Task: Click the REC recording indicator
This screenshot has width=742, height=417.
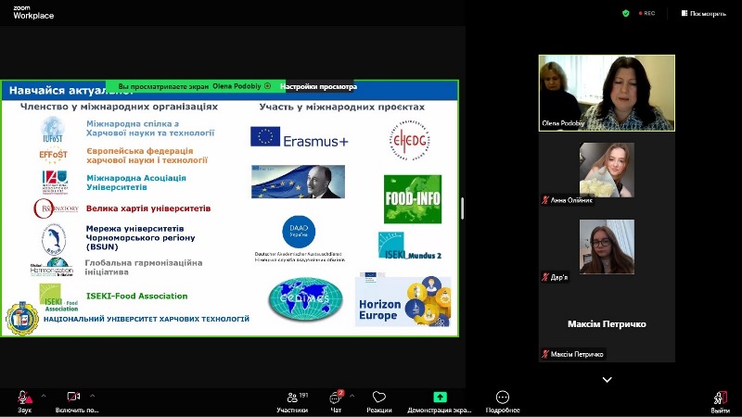Action: 647,13
